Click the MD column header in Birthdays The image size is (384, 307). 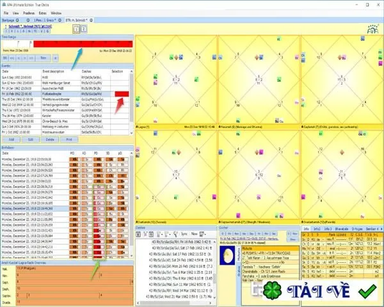pos(72,153)
